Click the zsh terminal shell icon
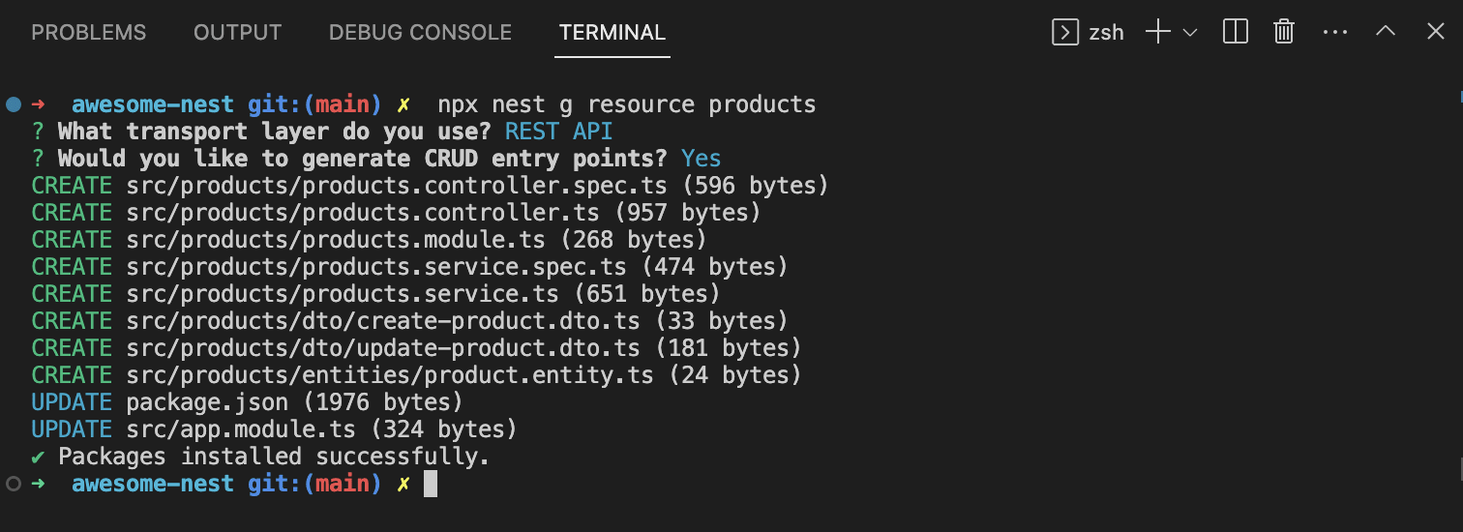 point(1064,33)
